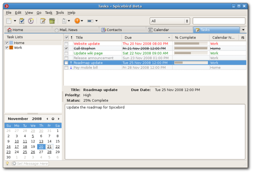The image size is (253, 173).
Task: Open the Task menu
Action: click(49, 13)
